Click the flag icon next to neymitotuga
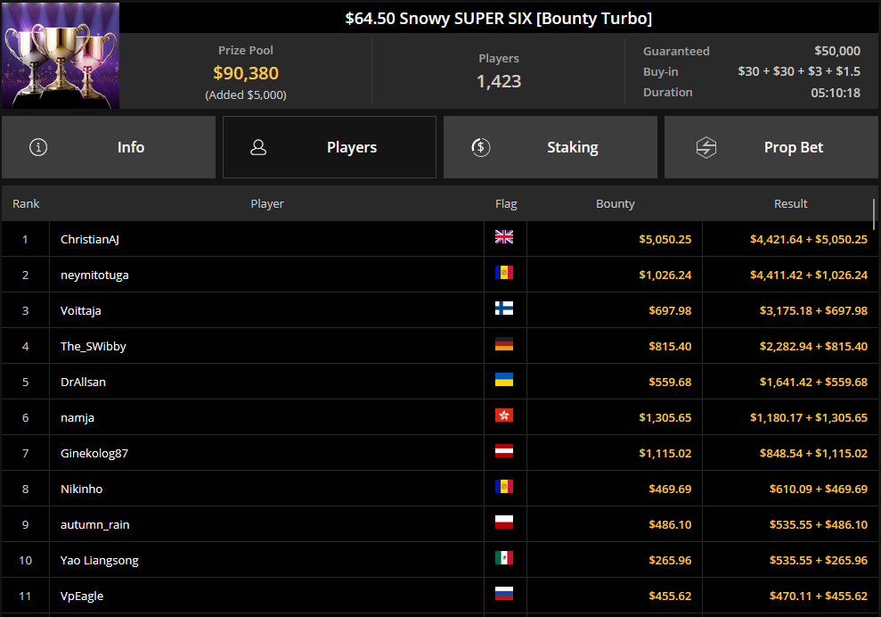 click(504, 273)
